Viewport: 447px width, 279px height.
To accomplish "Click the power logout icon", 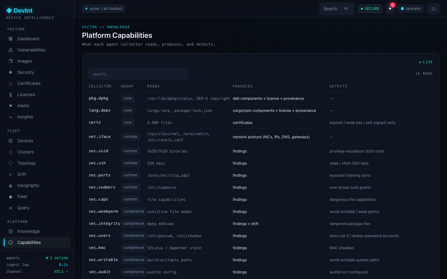I will coord(433,9).
